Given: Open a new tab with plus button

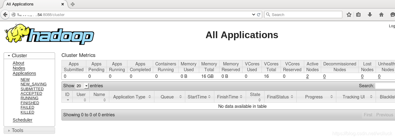Looking at the screenshot, I should pos(73,4).
